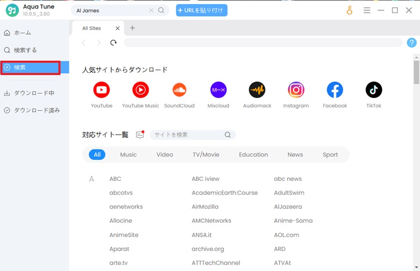The width and height of the screenshot is (420, 271).
Task: Open the Instagram site icon
Action: (296, 90)
